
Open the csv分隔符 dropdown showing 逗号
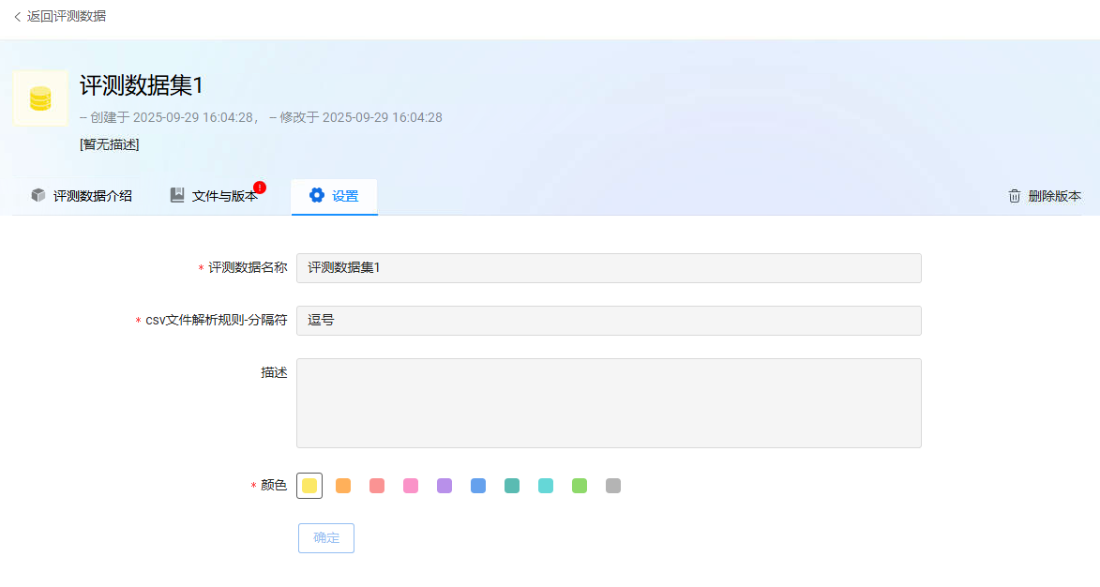[609, 321]
